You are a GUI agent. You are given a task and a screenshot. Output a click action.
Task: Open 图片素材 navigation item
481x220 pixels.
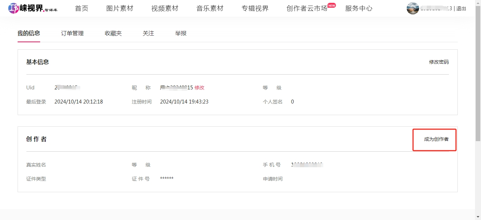[x=120, y=8]
